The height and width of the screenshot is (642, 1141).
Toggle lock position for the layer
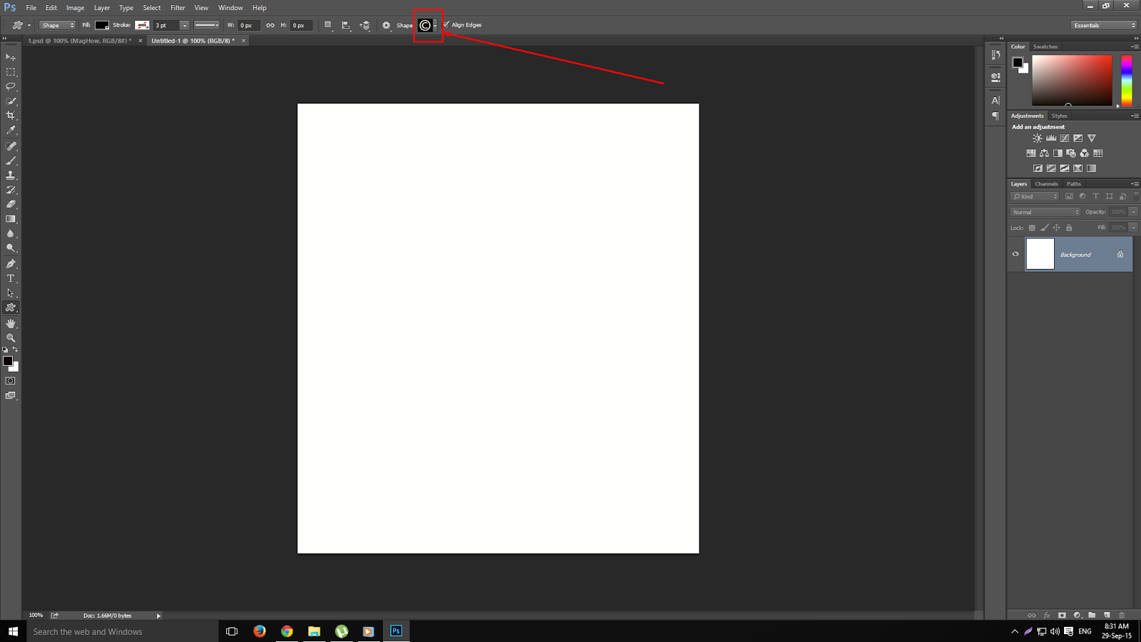tap(1057, 228)
